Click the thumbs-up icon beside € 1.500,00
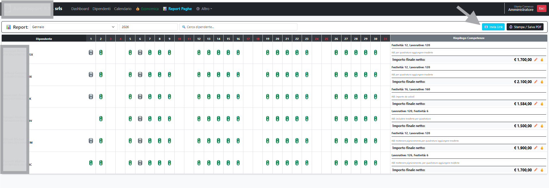 click(x=542, y=126)
